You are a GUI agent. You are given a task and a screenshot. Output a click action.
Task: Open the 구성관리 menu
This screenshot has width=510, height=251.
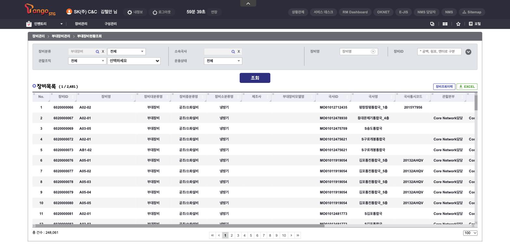pos(111,24)
